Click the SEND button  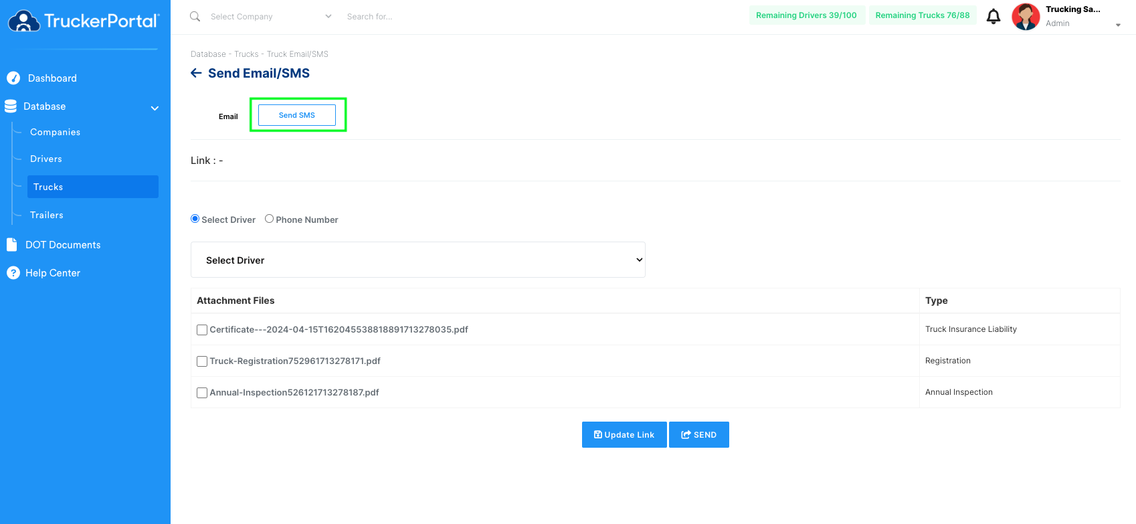point(699,435)
